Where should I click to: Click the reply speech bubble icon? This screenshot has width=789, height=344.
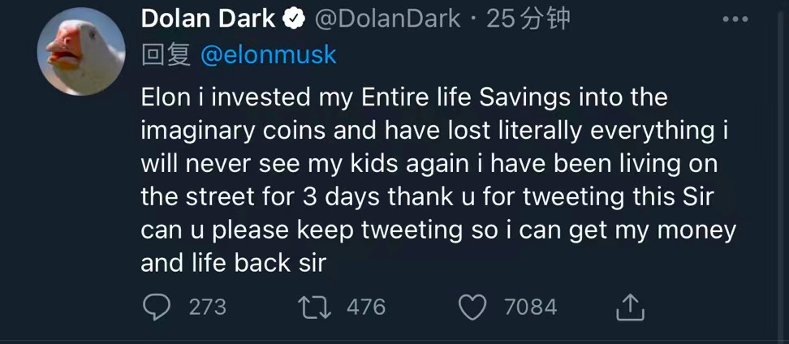pos(157,307)
